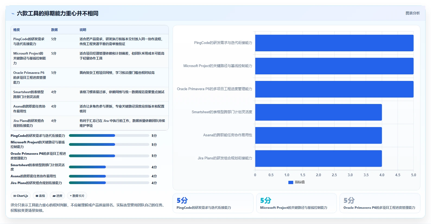Click description starting 有利于汇总已在 Jira
The height and width of the screenshot is (224, 431).
click(122, 123)
